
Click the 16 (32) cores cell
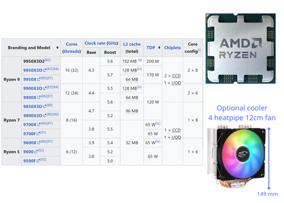click(x=71, y=70)
